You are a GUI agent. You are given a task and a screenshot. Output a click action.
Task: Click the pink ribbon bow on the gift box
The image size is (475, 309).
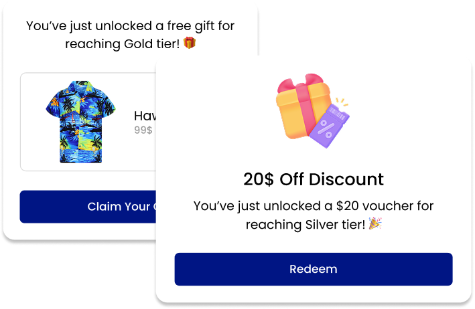click(300, 82)
